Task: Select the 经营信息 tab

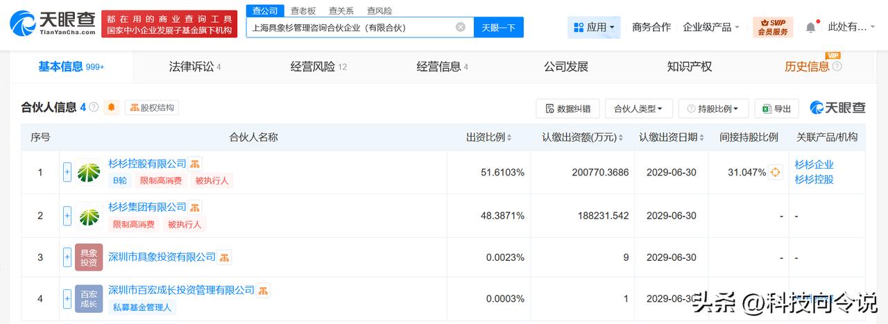Action: (442, 67)
